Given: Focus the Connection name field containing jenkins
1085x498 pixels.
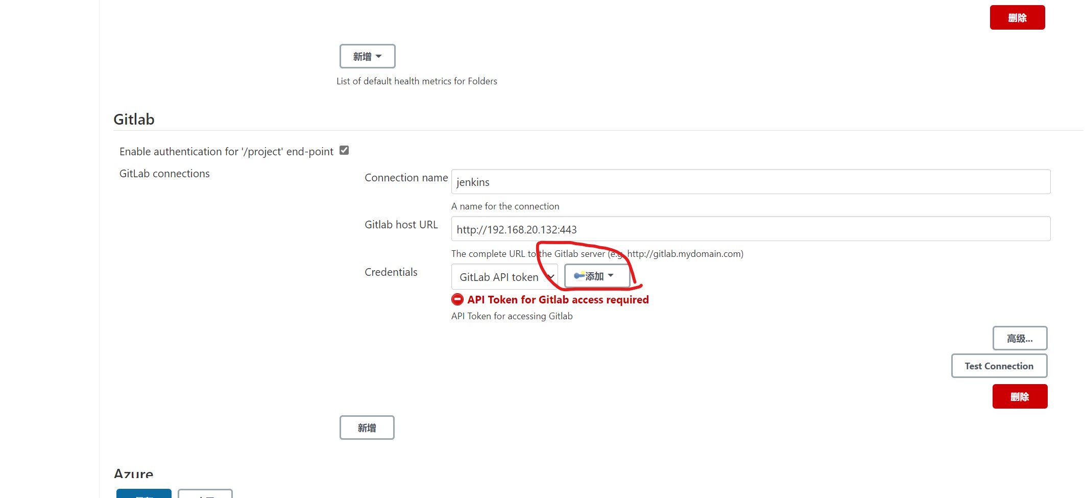Looking at the screenshot, I should pos(750,182).
